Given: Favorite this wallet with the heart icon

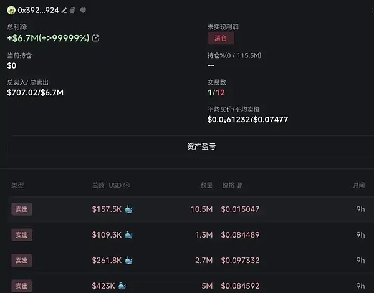Looking at the screenshot, I should tap(83, 10).
